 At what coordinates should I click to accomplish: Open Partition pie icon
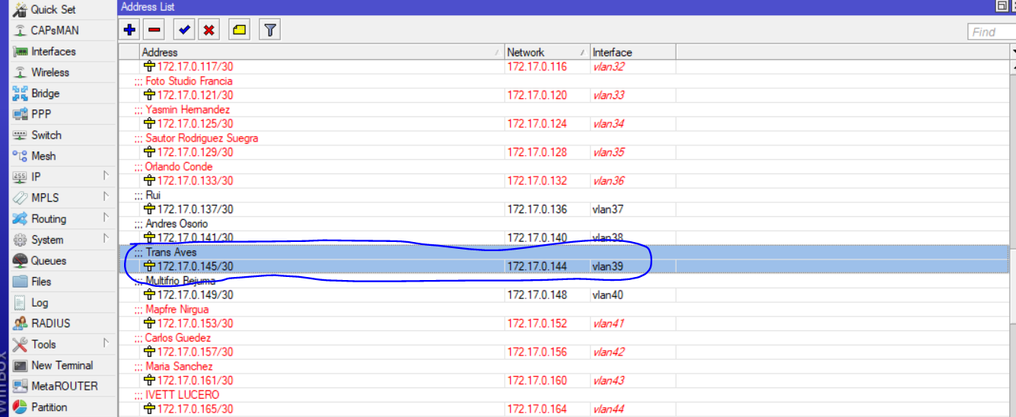click(20, 407)
